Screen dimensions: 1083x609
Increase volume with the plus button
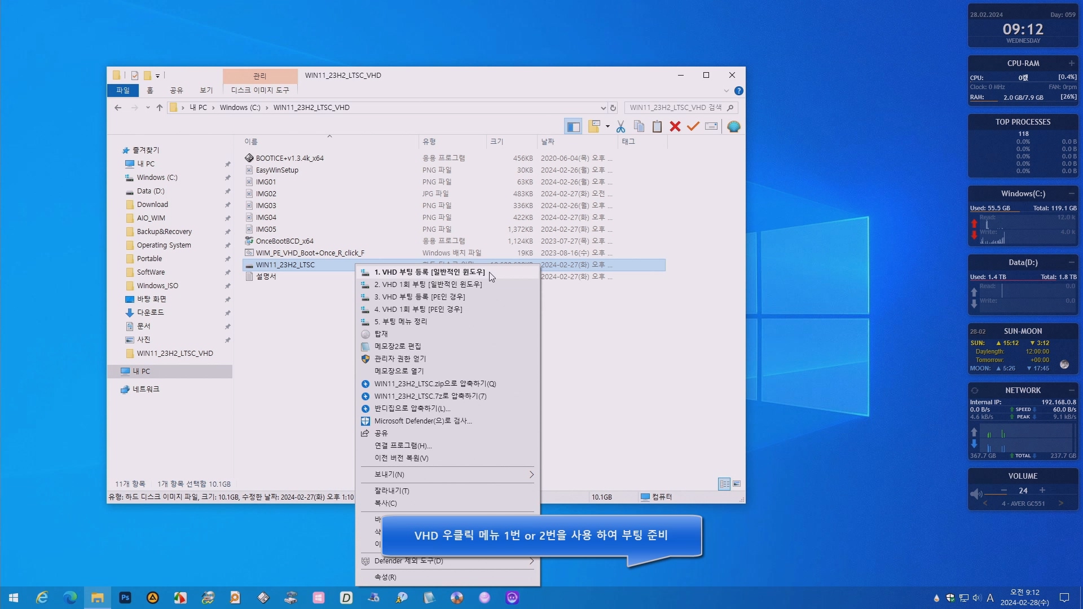pos(1042,491)
